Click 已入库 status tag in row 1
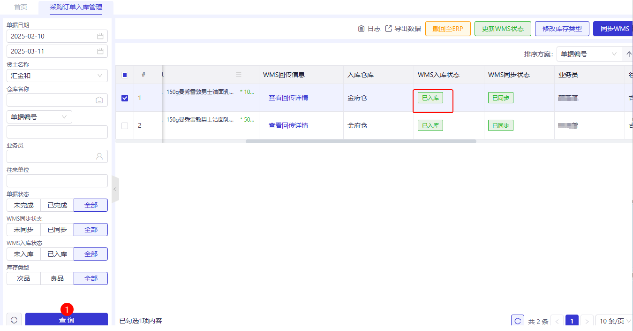633x331 pixels. [430, 98]
